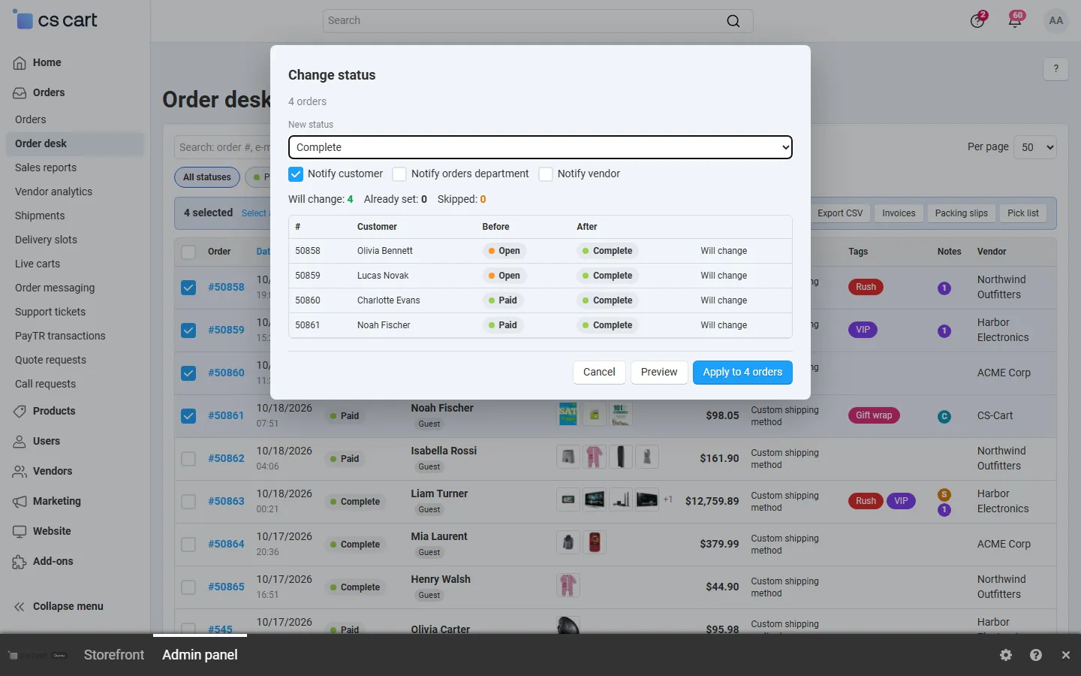
Task: Enable Notify orders department checkbox
Action: pyautogui.click(x=399, y=174)
